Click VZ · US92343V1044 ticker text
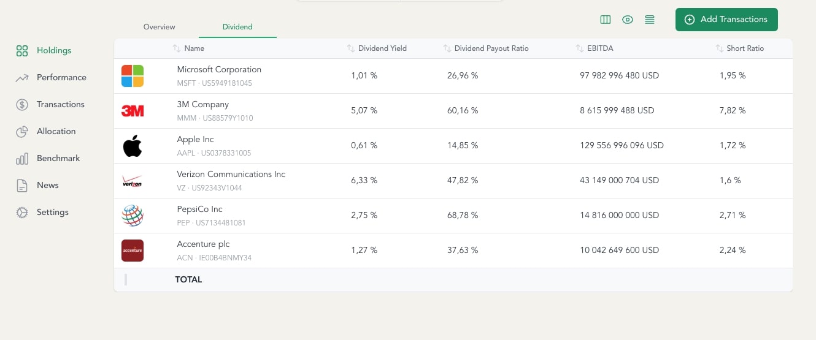816x340 pixels. [209, 188]
